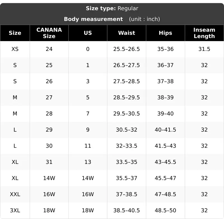Select CANANA size 24 cell
The image size is (224, 219).
coord(49,49)
